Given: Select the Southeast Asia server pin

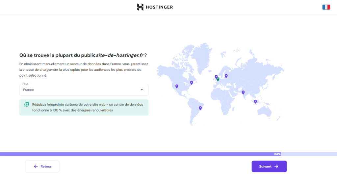Looking at the screenshot, I should point(255,101).
